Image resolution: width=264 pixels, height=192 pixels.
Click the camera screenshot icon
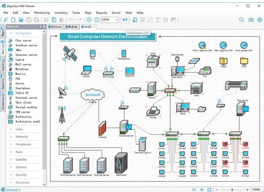pyautogui.click(x=251, y=20)
